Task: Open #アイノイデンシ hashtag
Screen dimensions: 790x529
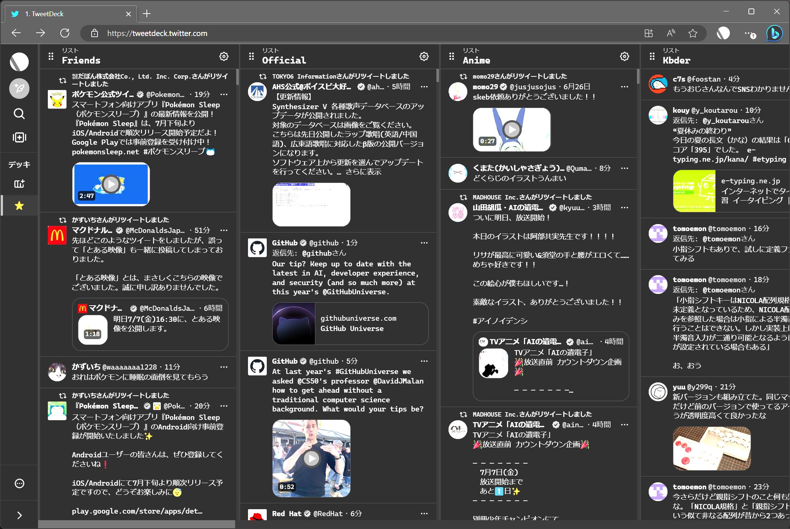Action: tap(500, 321)
